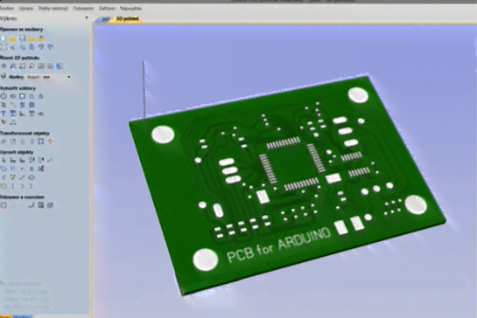Open the Rotate objects tool
Viewport: 477px width, 318px height.
[22, 142]
